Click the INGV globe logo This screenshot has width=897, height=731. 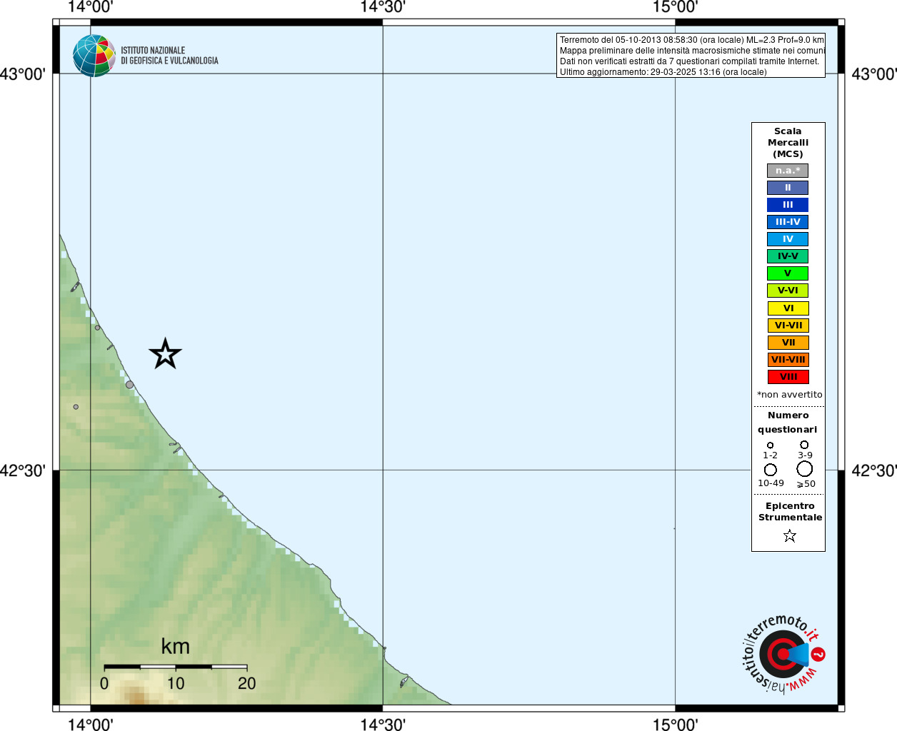coord(94,56)
